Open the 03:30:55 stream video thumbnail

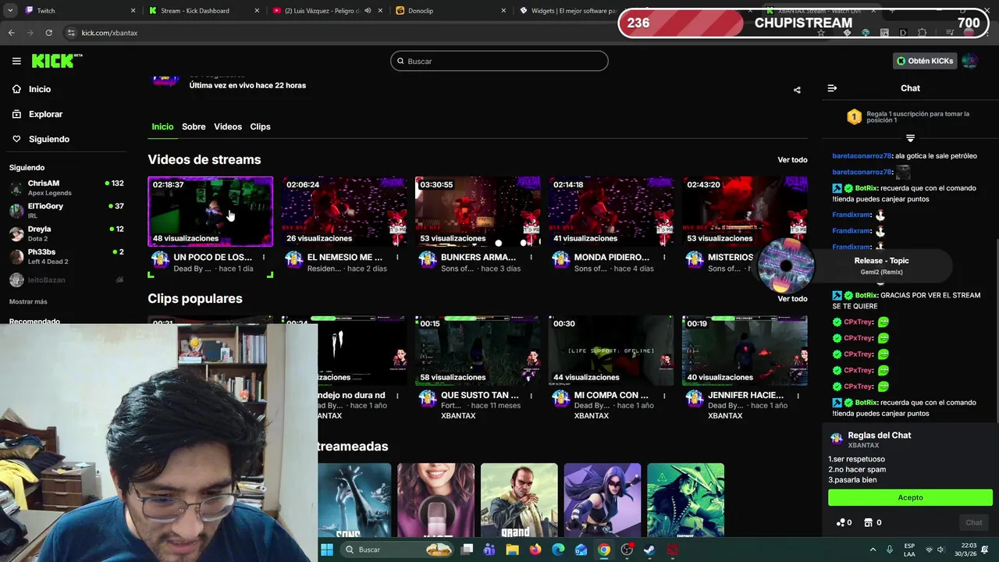pos(478,212)
